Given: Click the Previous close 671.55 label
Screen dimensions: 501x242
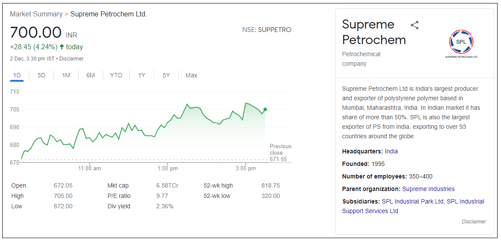Looking at the screenshot, I should (x=281, y=153).
